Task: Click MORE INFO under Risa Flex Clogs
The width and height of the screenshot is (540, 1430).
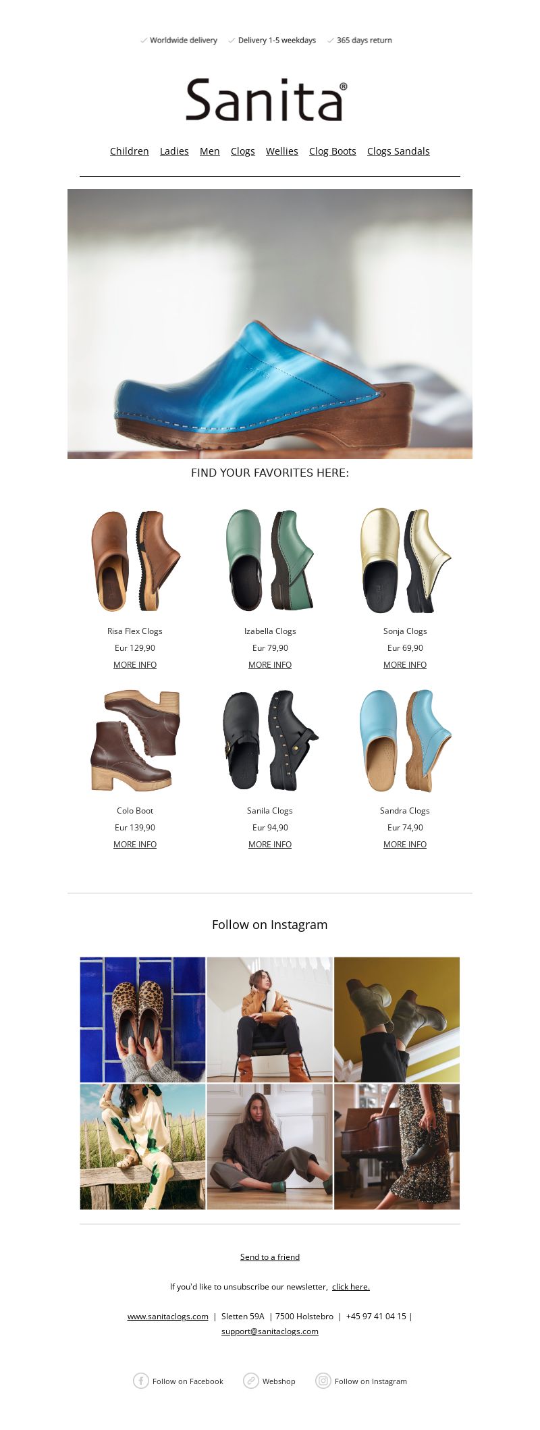Action: click(135, 665)
